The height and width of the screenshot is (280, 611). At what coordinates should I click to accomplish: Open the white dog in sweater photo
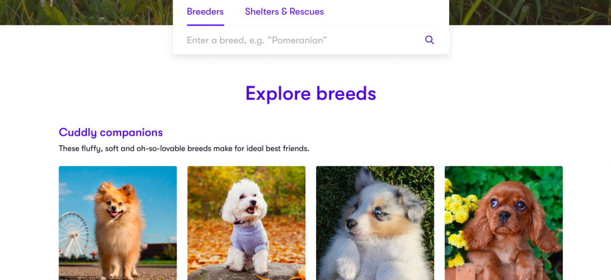click(x=246, y=223)
